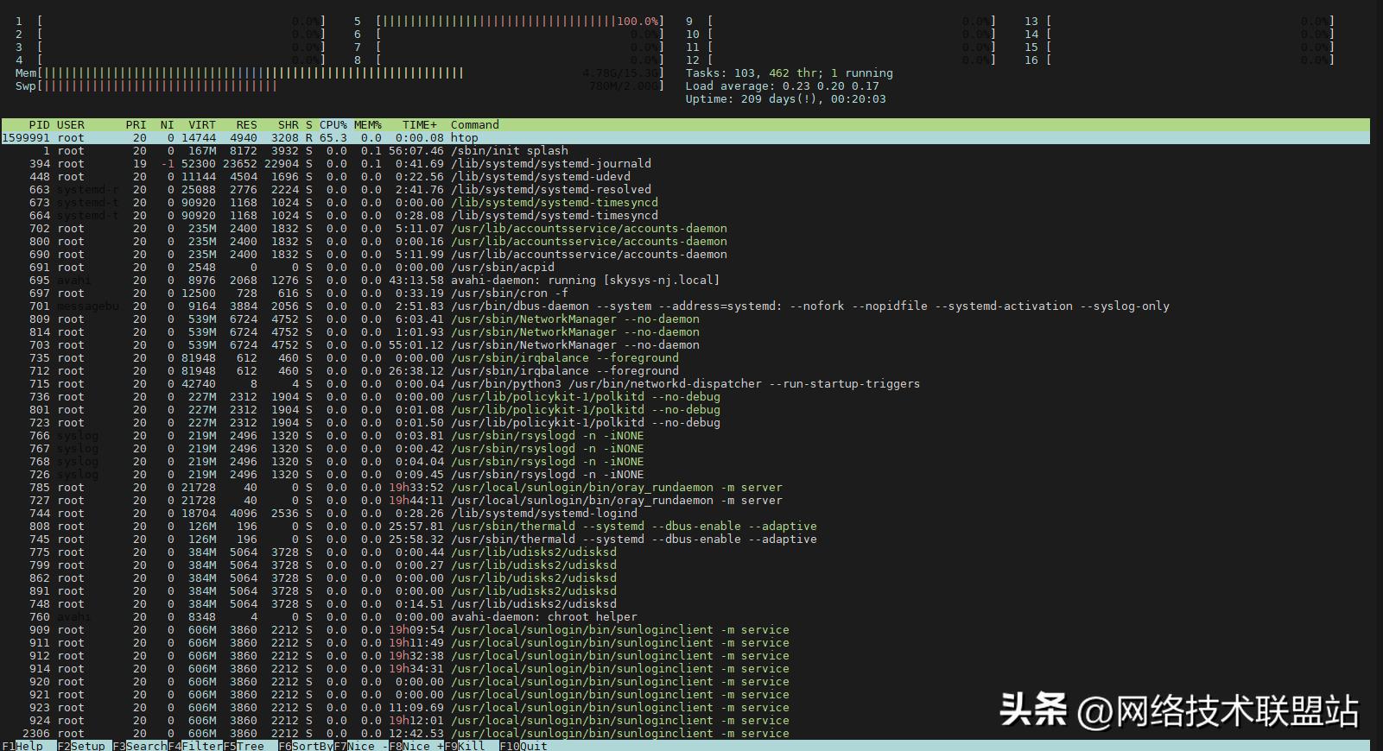1383x751 pixels.
Task: Select the '/usr/sbin/acpid' process row
Action: [686, 268]
